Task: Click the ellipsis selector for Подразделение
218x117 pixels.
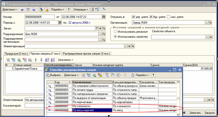Action: pyautogui.click(x=100, y=34)
